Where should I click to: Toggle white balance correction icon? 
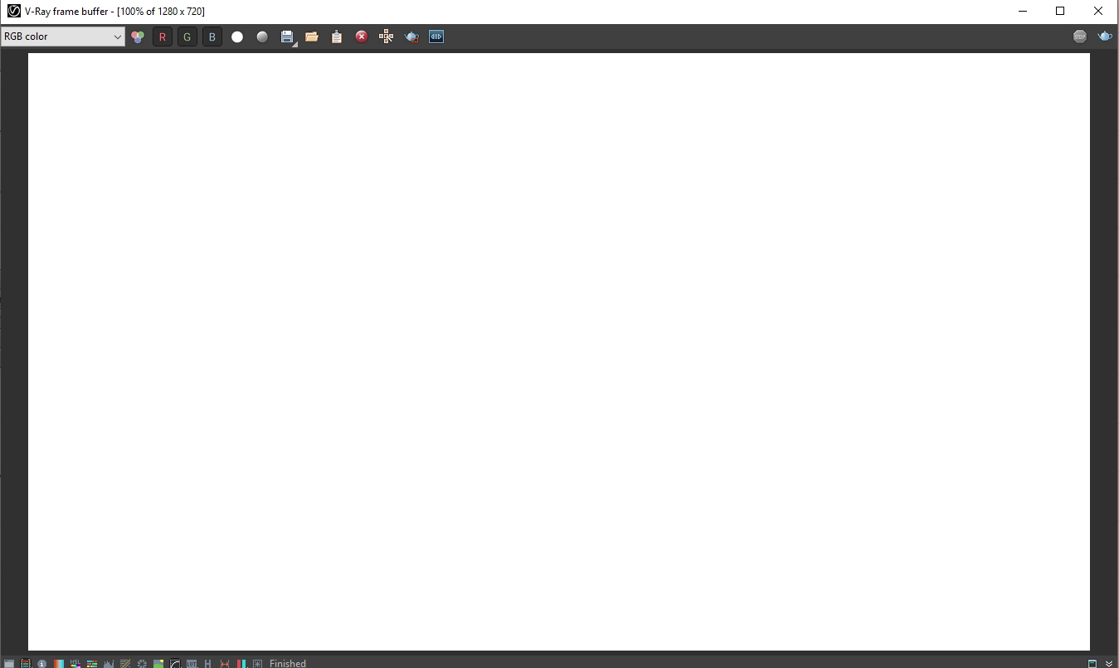pos(59,663)
